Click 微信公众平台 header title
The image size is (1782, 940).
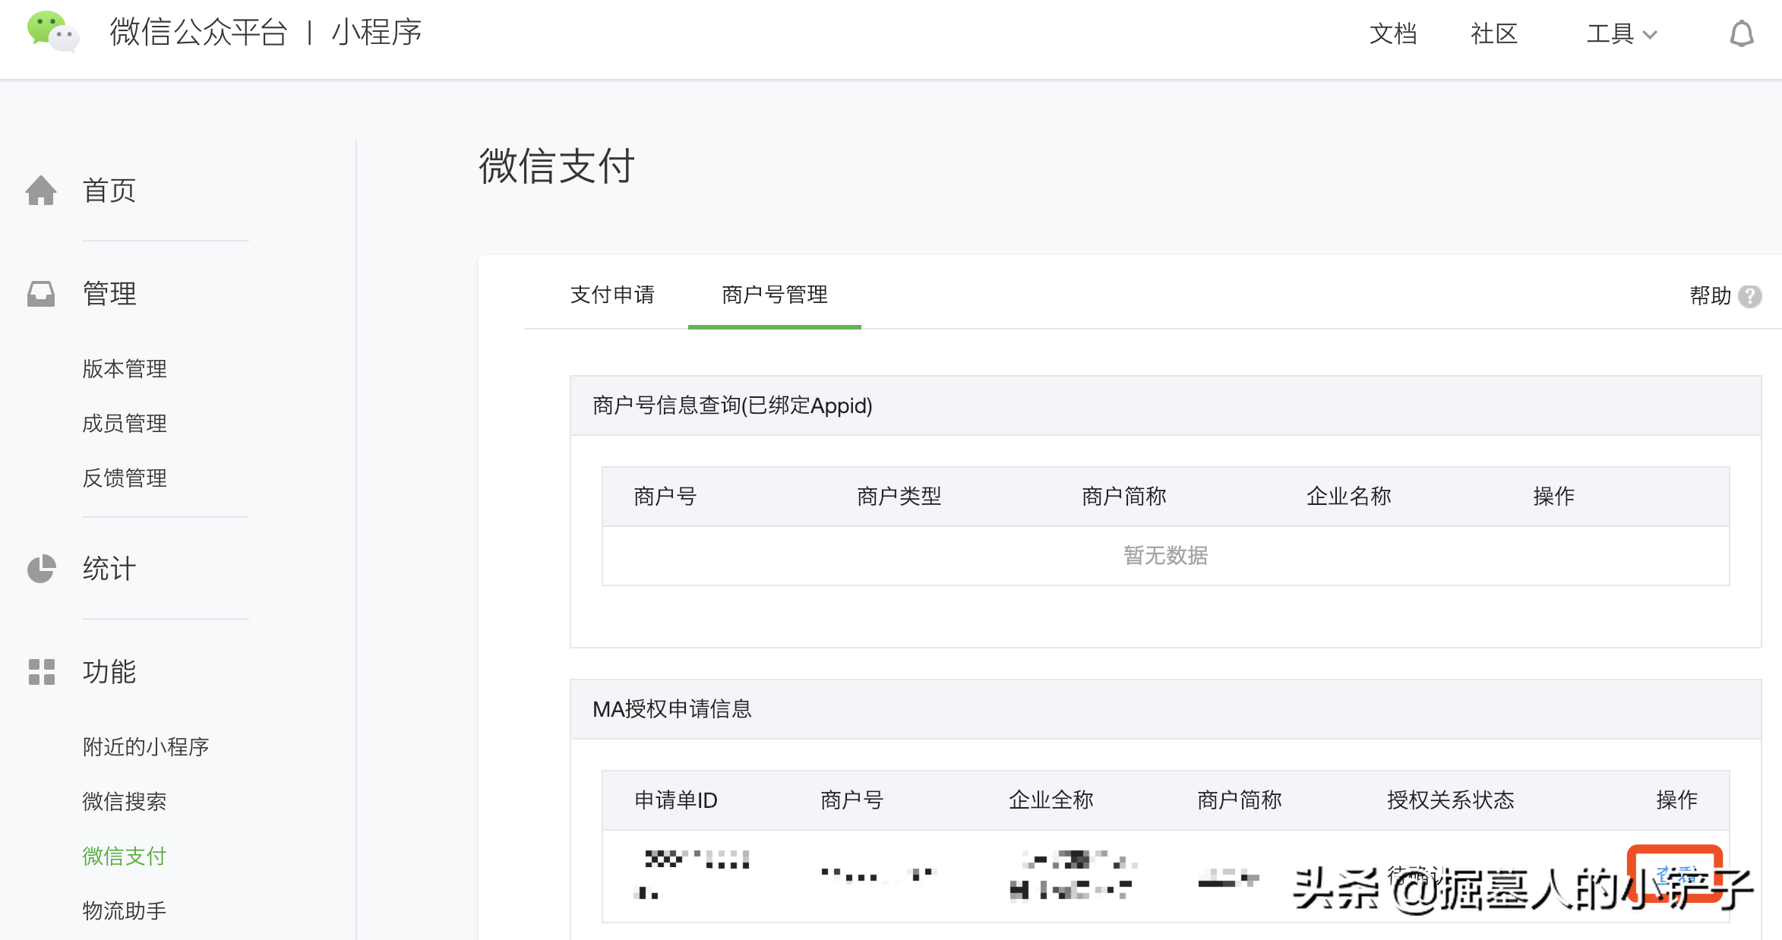coord(198,32)
